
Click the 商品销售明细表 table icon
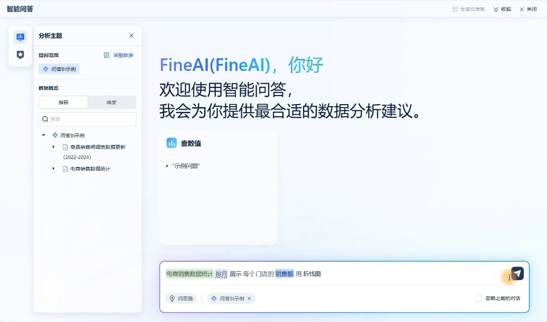(65, 147)
